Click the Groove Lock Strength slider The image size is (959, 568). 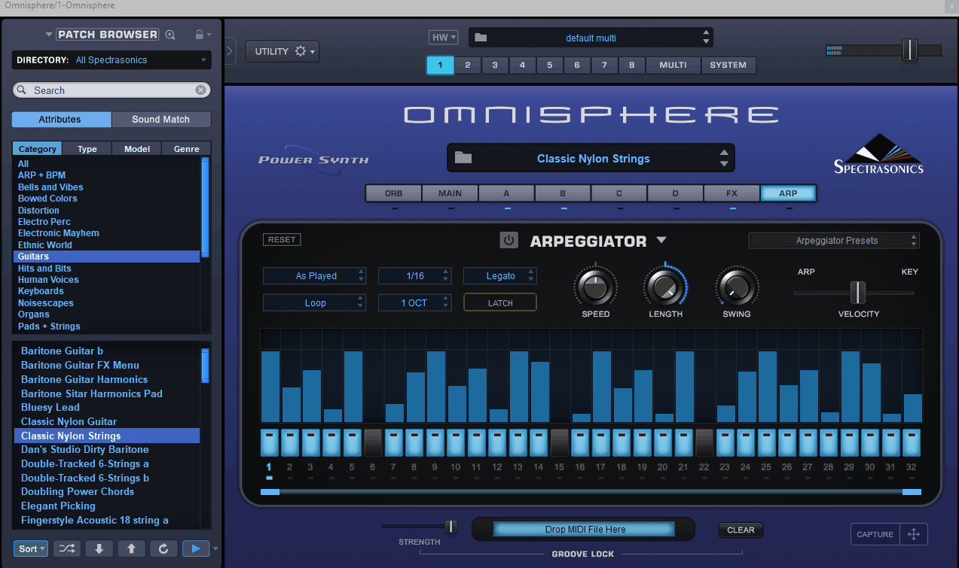[x=450, y=527]
